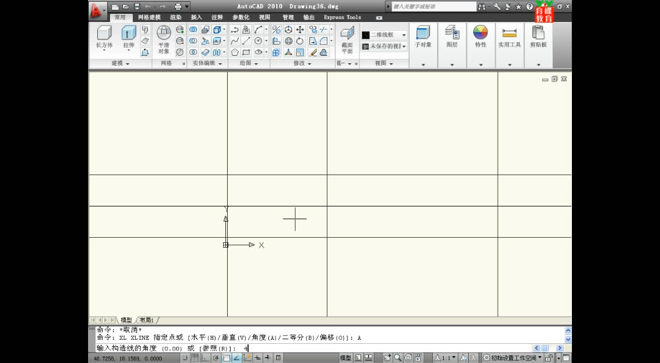Click the move tool icon
The width and height of the screenshot is (660, 363).
(300, 30)
